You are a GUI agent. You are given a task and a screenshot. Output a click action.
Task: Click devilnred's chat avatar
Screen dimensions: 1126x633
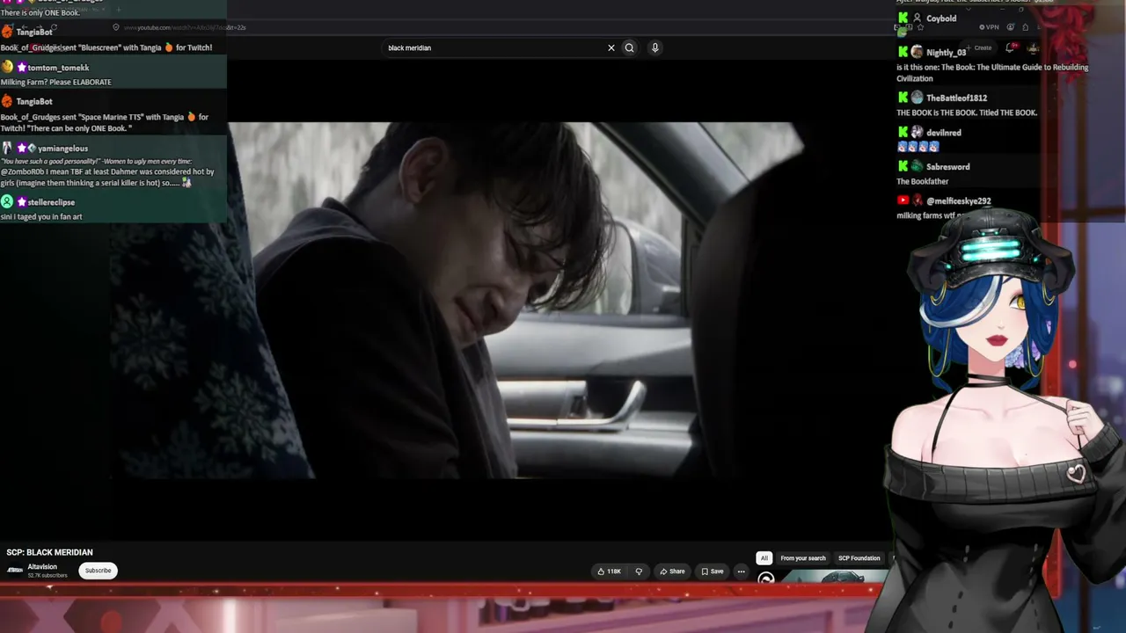(x=917, y=132)
